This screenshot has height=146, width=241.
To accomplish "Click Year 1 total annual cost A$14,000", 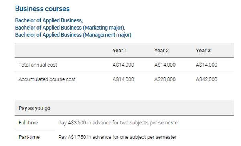I will (x=123, y=65).
